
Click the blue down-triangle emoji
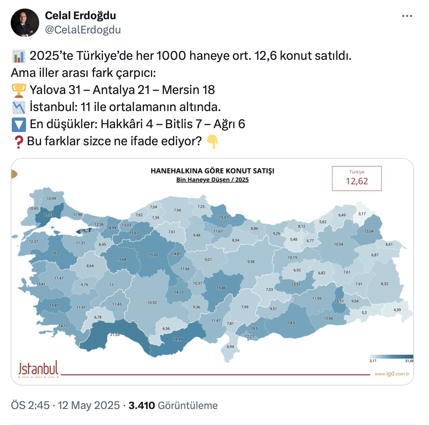pyautogui.click(x=19, y=124)
